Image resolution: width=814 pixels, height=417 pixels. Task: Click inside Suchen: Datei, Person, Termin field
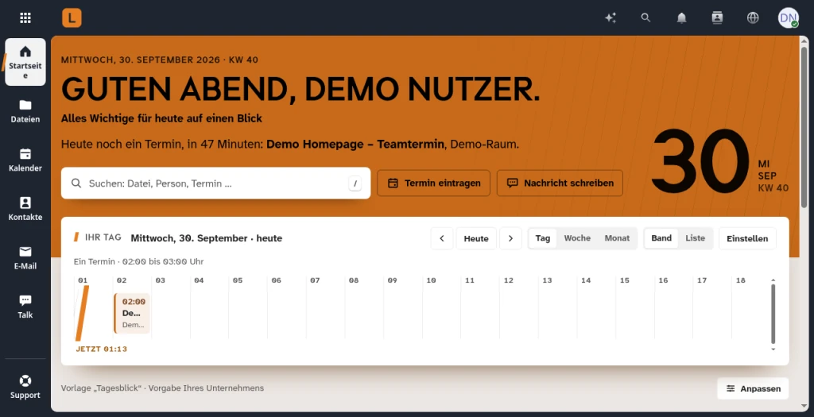[216, 183]
